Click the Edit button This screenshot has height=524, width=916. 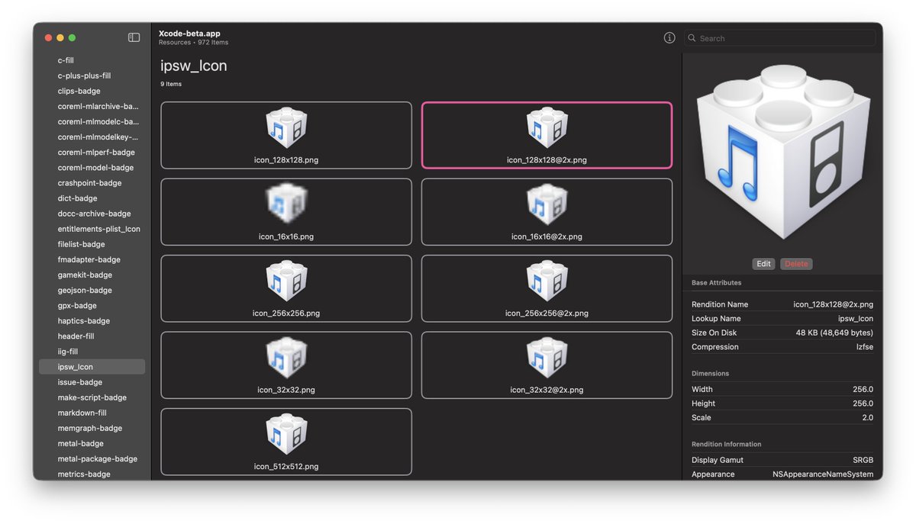(x=763, y=264)
